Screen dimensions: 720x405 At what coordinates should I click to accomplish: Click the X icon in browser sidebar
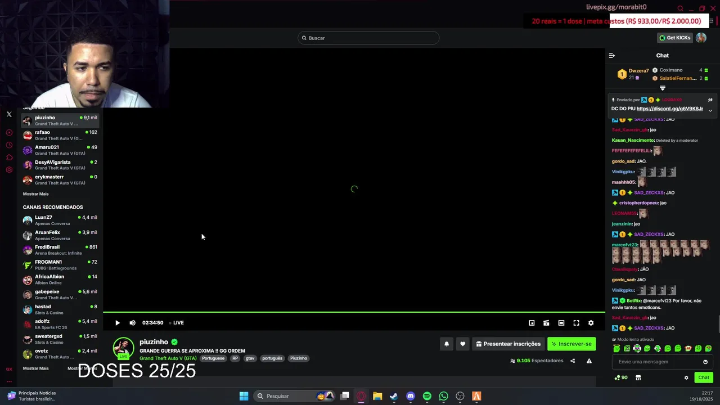click(x=9, y=114)
